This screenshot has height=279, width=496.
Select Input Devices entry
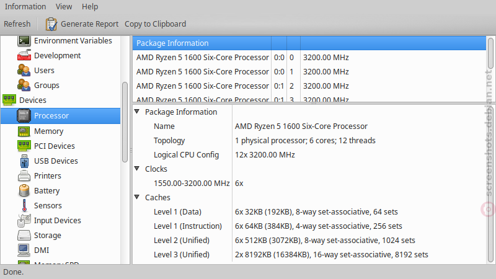tap(58, 221)
